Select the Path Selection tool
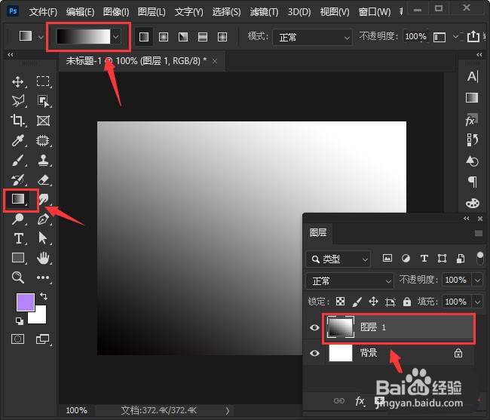The width and height of the screenshot is (490, 420). [43, 238]
